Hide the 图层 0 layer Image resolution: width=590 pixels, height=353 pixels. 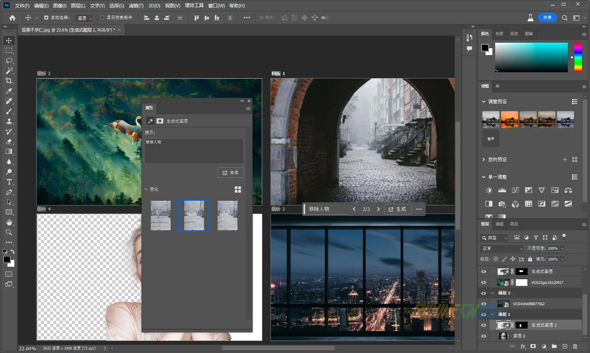[x=484, y=336]
